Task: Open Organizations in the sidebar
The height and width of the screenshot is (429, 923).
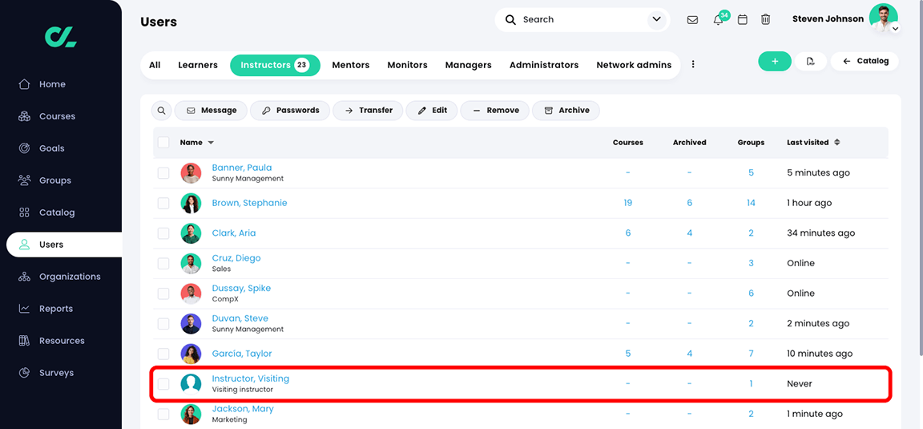Action: coord(58,277)
